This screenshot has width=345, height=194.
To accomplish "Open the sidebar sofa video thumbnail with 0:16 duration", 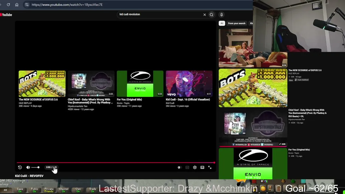I will [253, 48].
